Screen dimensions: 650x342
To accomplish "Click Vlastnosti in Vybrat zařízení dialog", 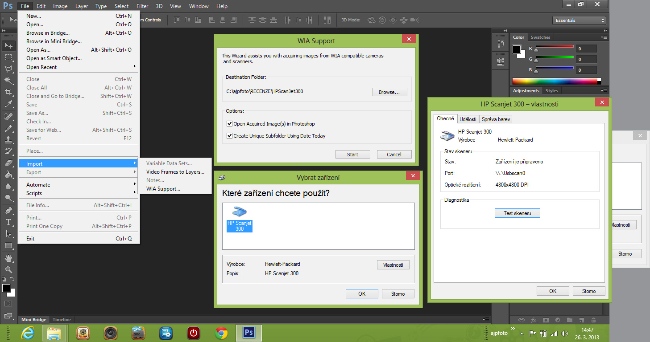I will pos(393,265).
